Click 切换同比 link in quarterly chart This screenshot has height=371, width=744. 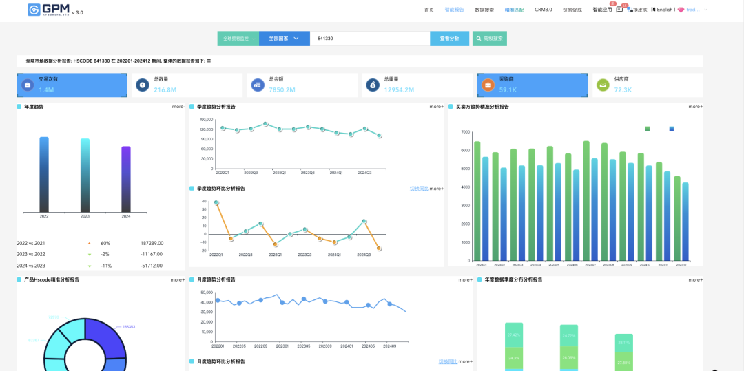click(420, 189)
